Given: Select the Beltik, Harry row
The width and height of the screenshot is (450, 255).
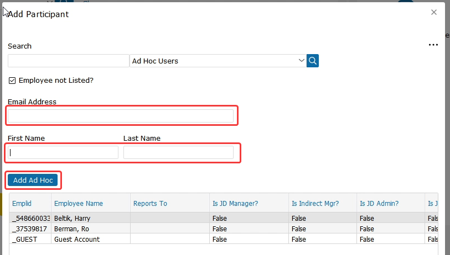Looking at the screenshot, I should pyautogui.click(x=73, y=219).
